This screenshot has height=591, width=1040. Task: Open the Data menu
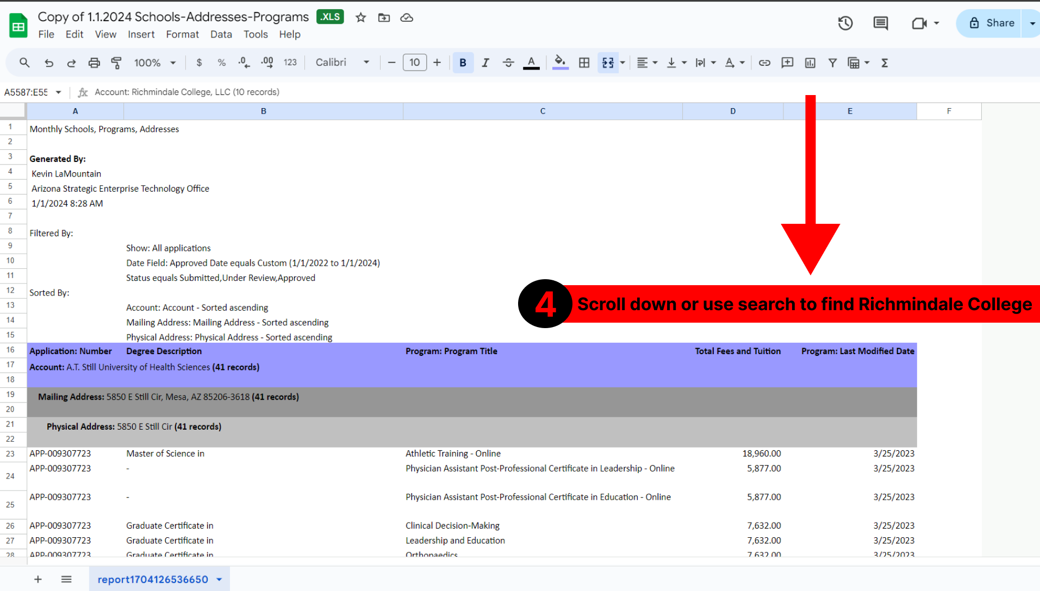coord(221,34)
